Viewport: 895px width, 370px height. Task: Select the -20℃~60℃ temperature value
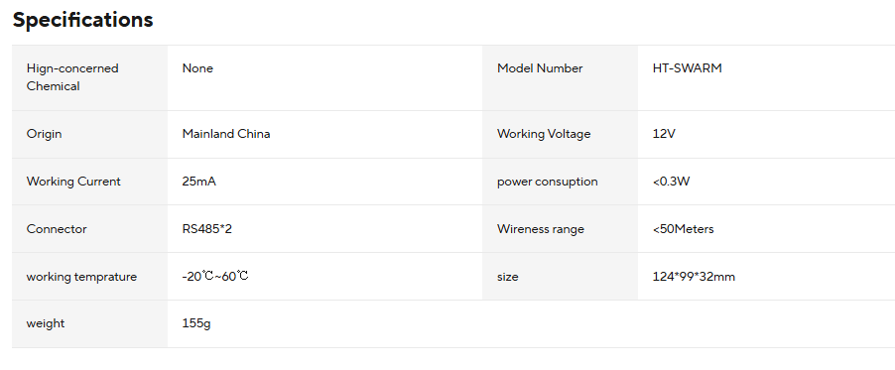pos(215,277)
